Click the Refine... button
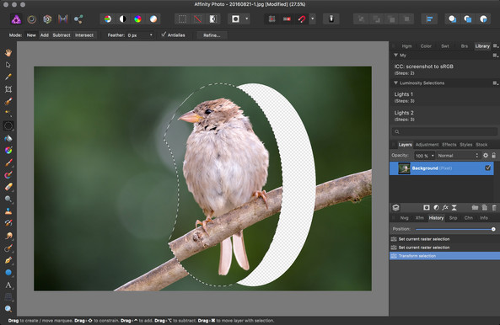This screenshot has width=500, height=325. pos(212,35)
